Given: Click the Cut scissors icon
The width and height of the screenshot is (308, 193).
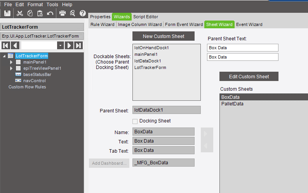Looking at the screenshot, I should (20, 13).
